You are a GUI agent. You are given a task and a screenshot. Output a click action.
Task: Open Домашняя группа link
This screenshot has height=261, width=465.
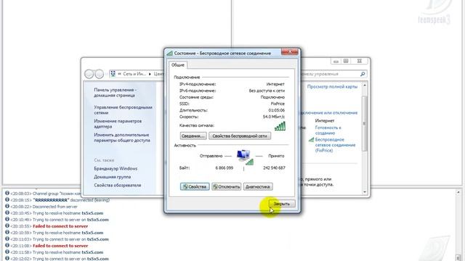[x=113, y=177]
